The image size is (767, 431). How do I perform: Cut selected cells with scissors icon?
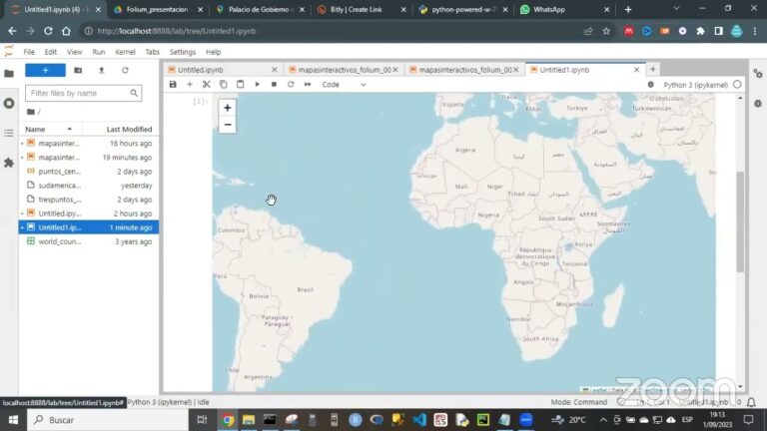pos(207,85)
